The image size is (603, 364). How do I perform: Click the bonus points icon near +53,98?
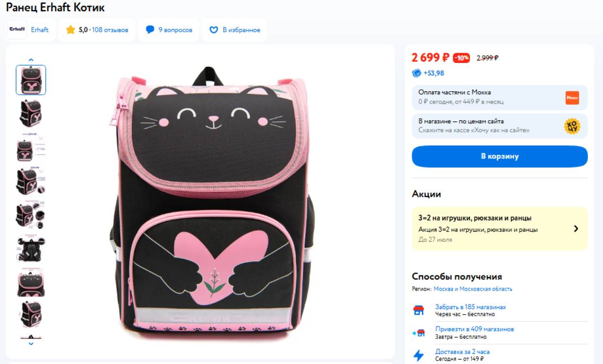pos(417,73)
